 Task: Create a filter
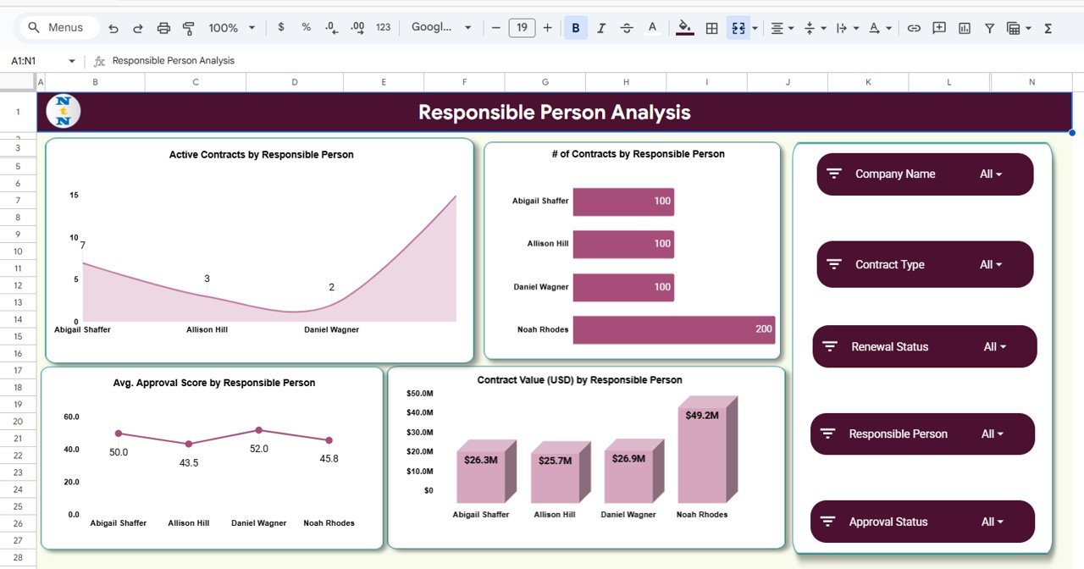pyautogui.click(x=988, y=27)
